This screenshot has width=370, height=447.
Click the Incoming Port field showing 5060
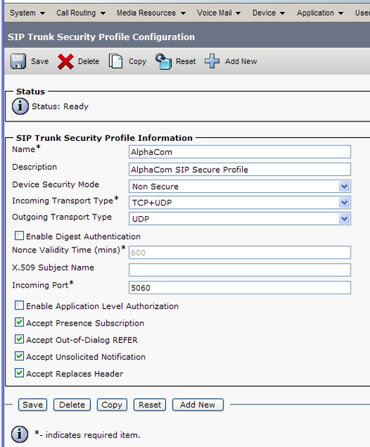coord(240,288)
